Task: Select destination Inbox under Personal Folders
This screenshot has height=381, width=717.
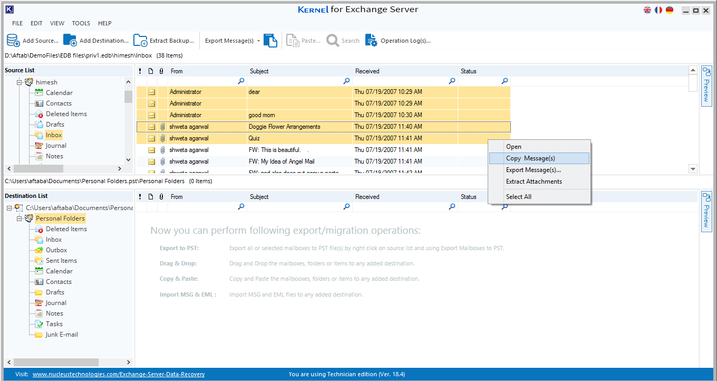Action: 54,240
